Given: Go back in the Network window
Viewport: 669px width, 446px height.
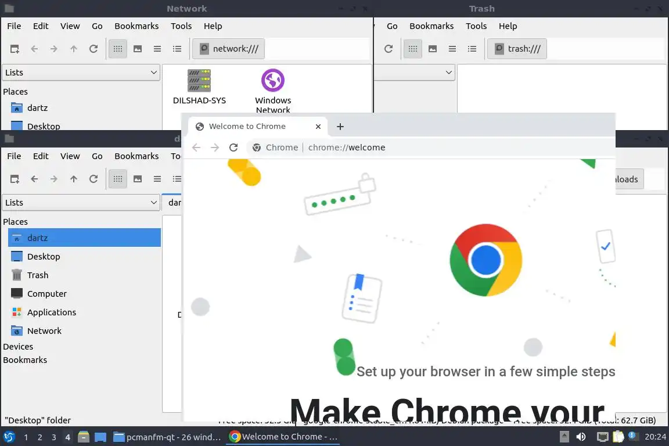Looking at the screenshot, I should click(x=34, y=49).
